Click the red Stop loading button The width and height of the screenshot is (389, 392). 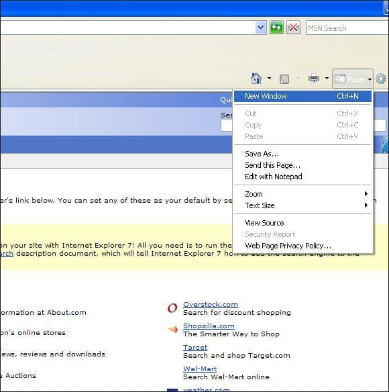pyautogui.click(x=293, y=28)
